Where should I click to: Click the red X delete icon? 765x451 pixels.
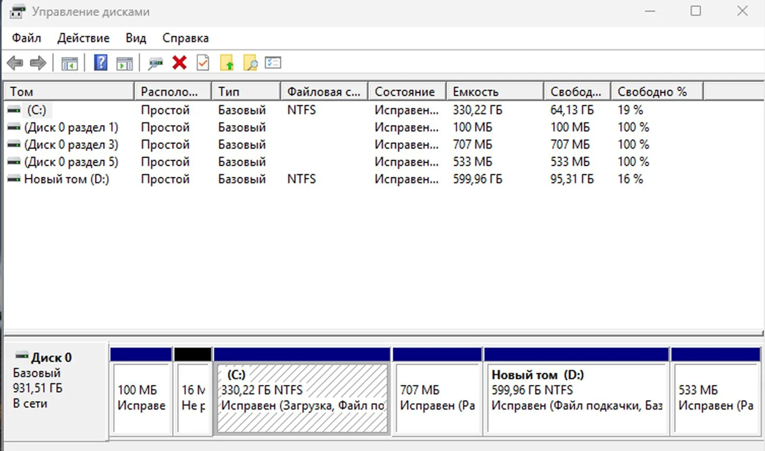coord(180,63)
